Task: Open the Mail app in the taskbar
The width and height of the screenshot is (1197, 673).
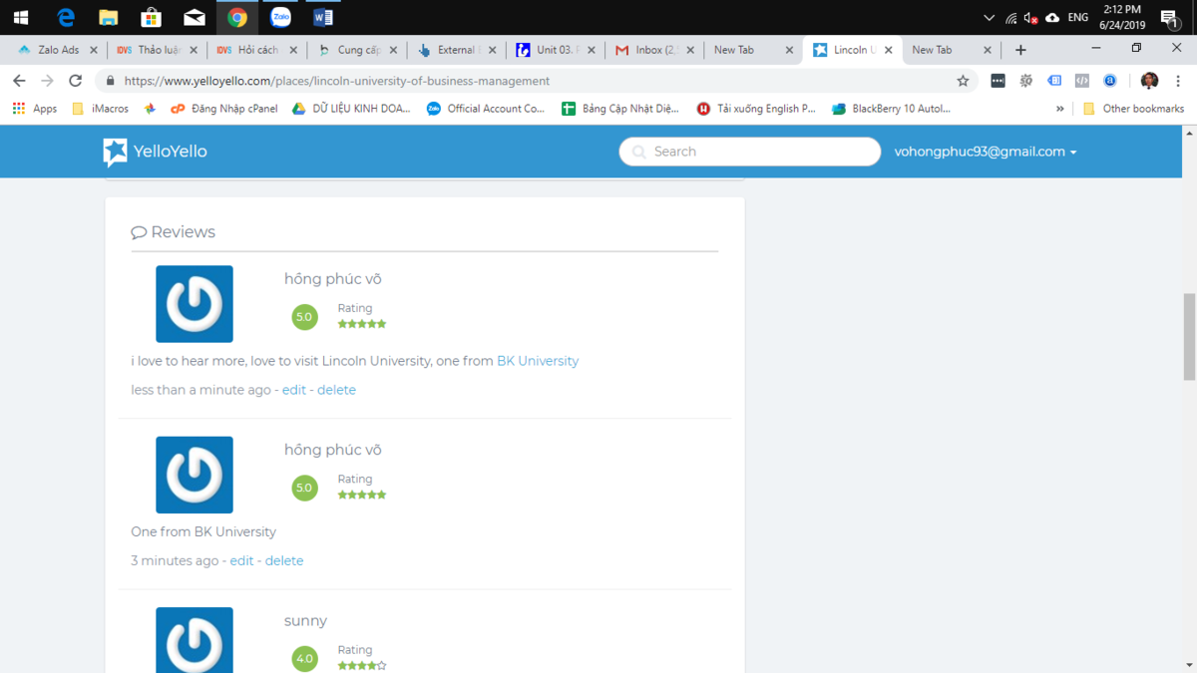Action: [x=195, y=17]
